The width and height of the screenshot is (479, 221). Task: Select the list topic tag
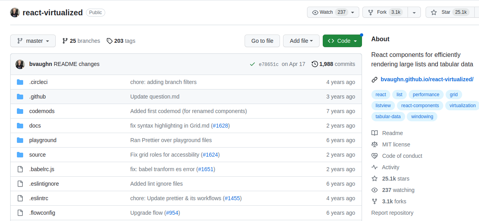click(x=399, y=95)
